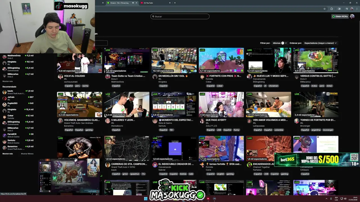Viewport: 360px width, 202px height.
Task: Open NUEVO LUK Y MODO SEPX stream thumbnail
Action: 269,60
